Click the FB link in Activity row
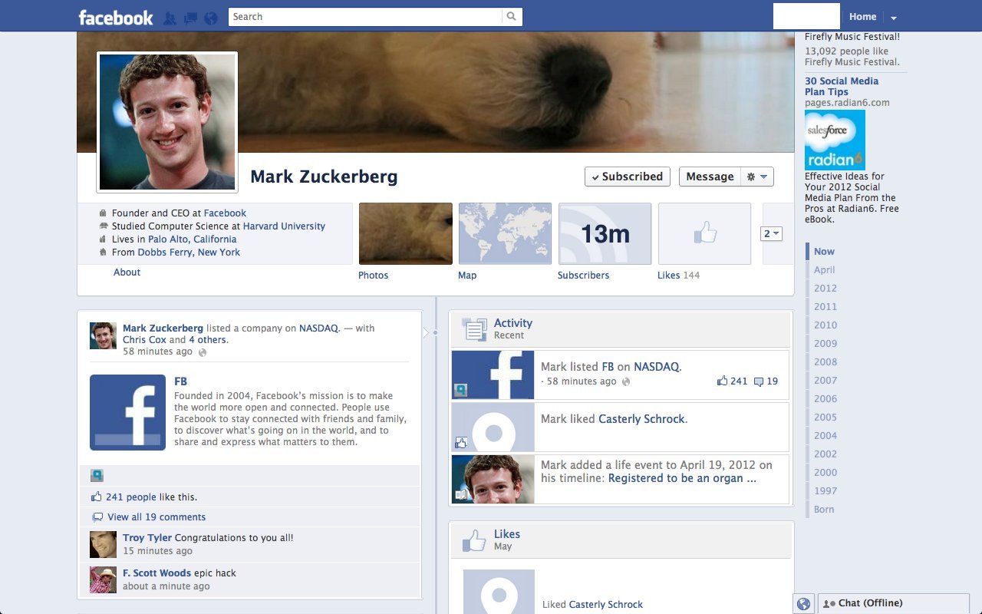The height and width of the screenshot is (614, 982). 608,367
